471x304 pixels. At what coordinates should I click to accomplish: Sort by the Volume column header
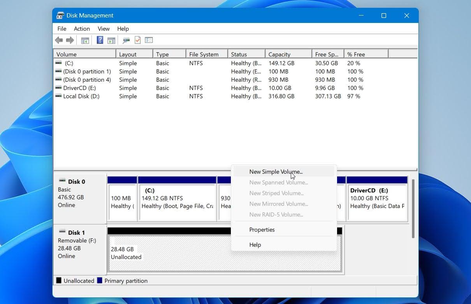click(84, 54)
